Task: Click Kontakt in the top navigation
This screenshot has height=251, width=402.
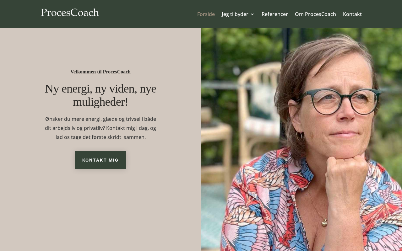Action: (x=352, y=14)
